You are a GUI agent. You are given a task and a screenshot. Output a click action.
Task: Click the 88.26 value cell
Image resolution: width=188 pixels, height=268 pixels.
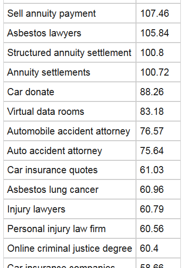coord(158,92)
